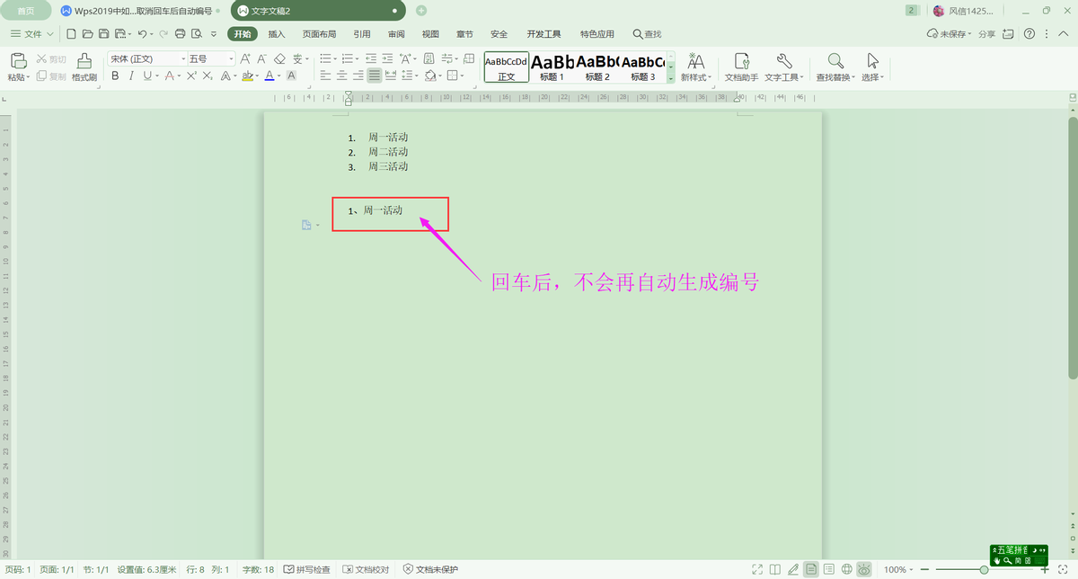Add a new document tab with plus button
Screen dimensions: 1078x579
pyautogui.click(x=421, y=11)
